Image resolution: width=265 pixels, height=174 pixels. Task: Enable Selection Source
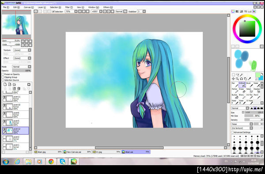pos(3,80)
